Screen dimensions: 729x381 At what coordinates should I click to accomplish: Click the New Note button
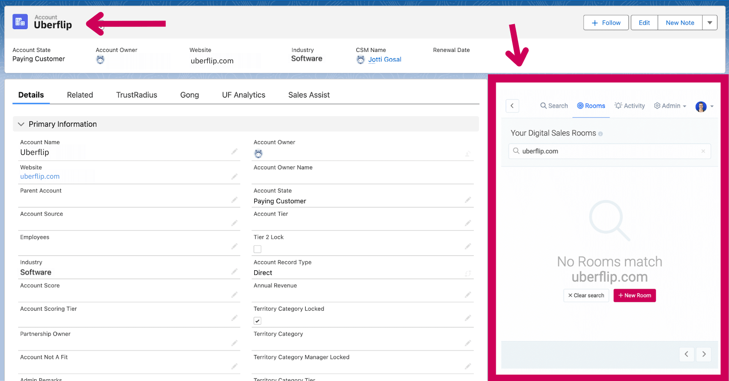(x=680, y=23)
